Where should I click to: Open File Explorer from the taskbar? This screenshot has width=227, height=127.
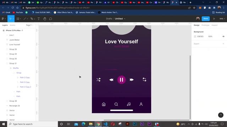pos(91,124)
